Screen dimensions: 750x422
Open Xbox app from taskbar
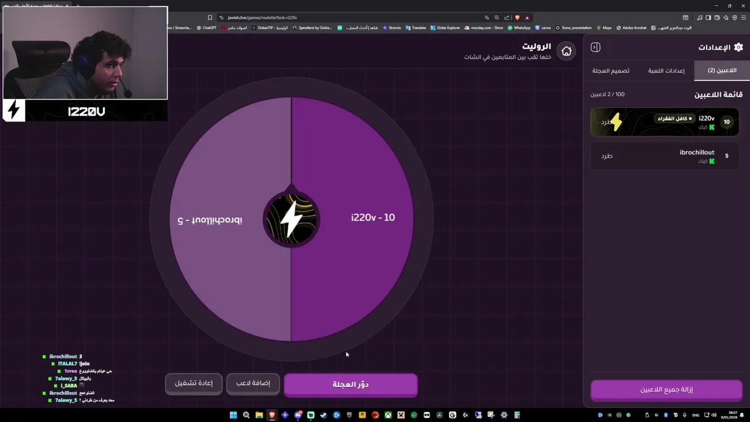[x=388, y=415]
